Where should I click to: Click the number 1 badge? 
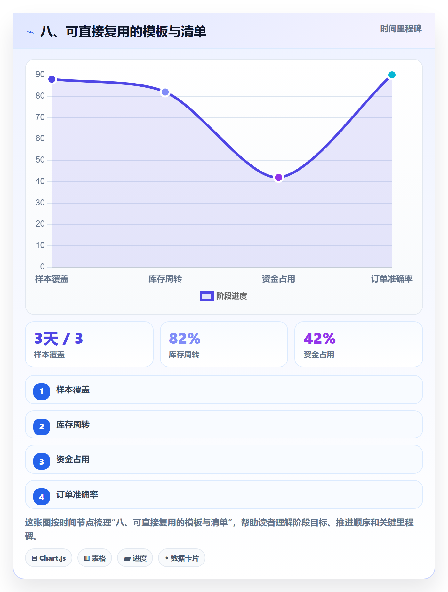[x=42, y=391]
